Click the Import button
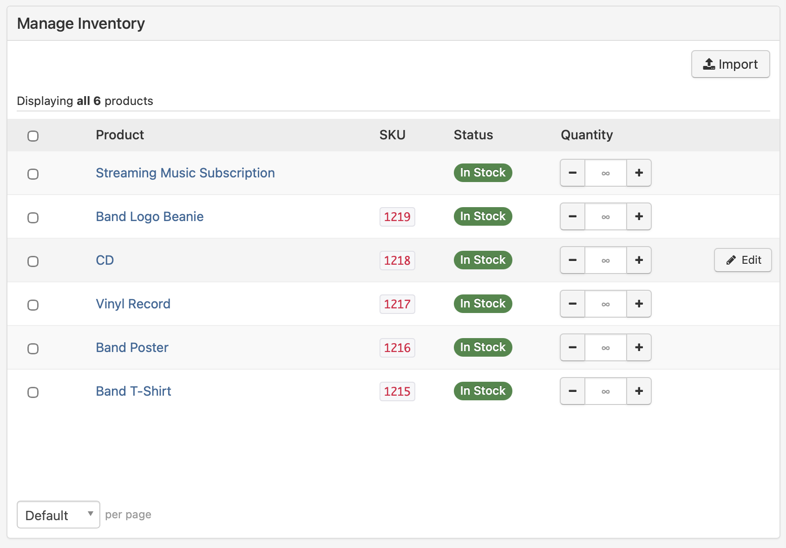 (730, 64)
